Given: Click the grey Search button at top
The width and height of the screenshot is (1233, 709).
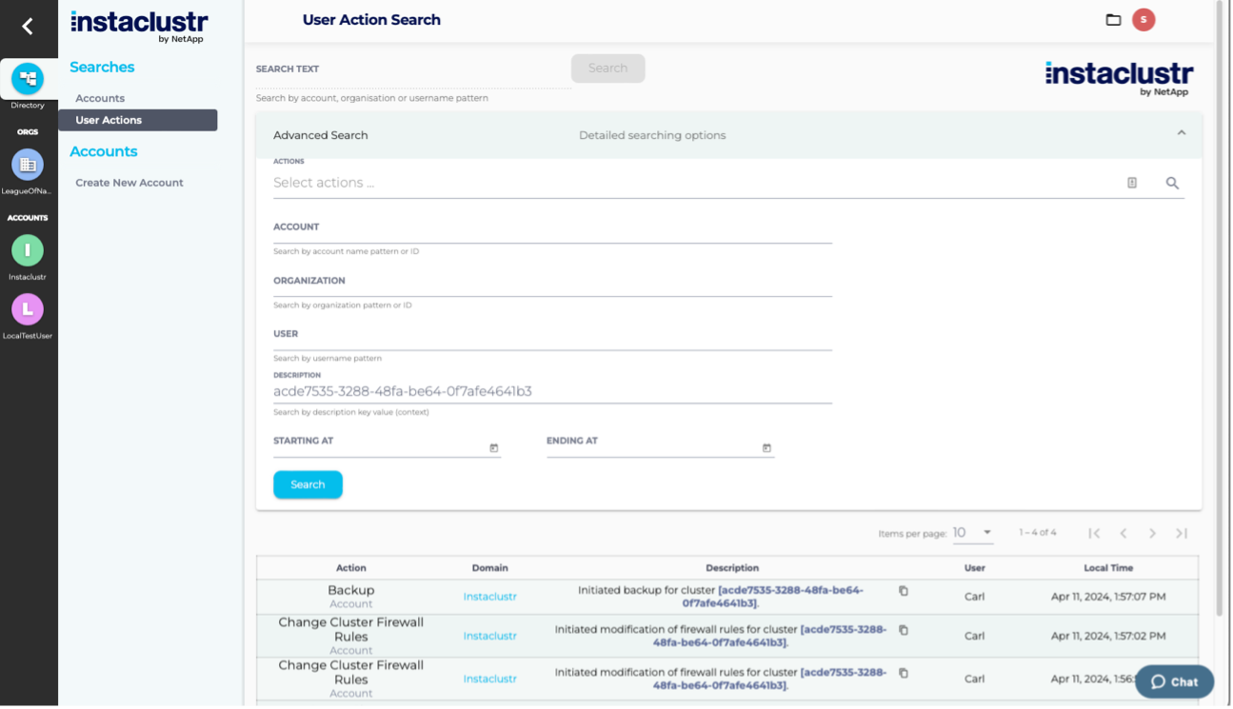Looking at the screenshot, I should (608, 69).
